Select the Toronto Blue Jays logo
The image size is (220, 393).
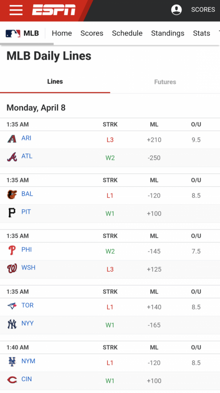pyautogui.click(x=12, y=306)
